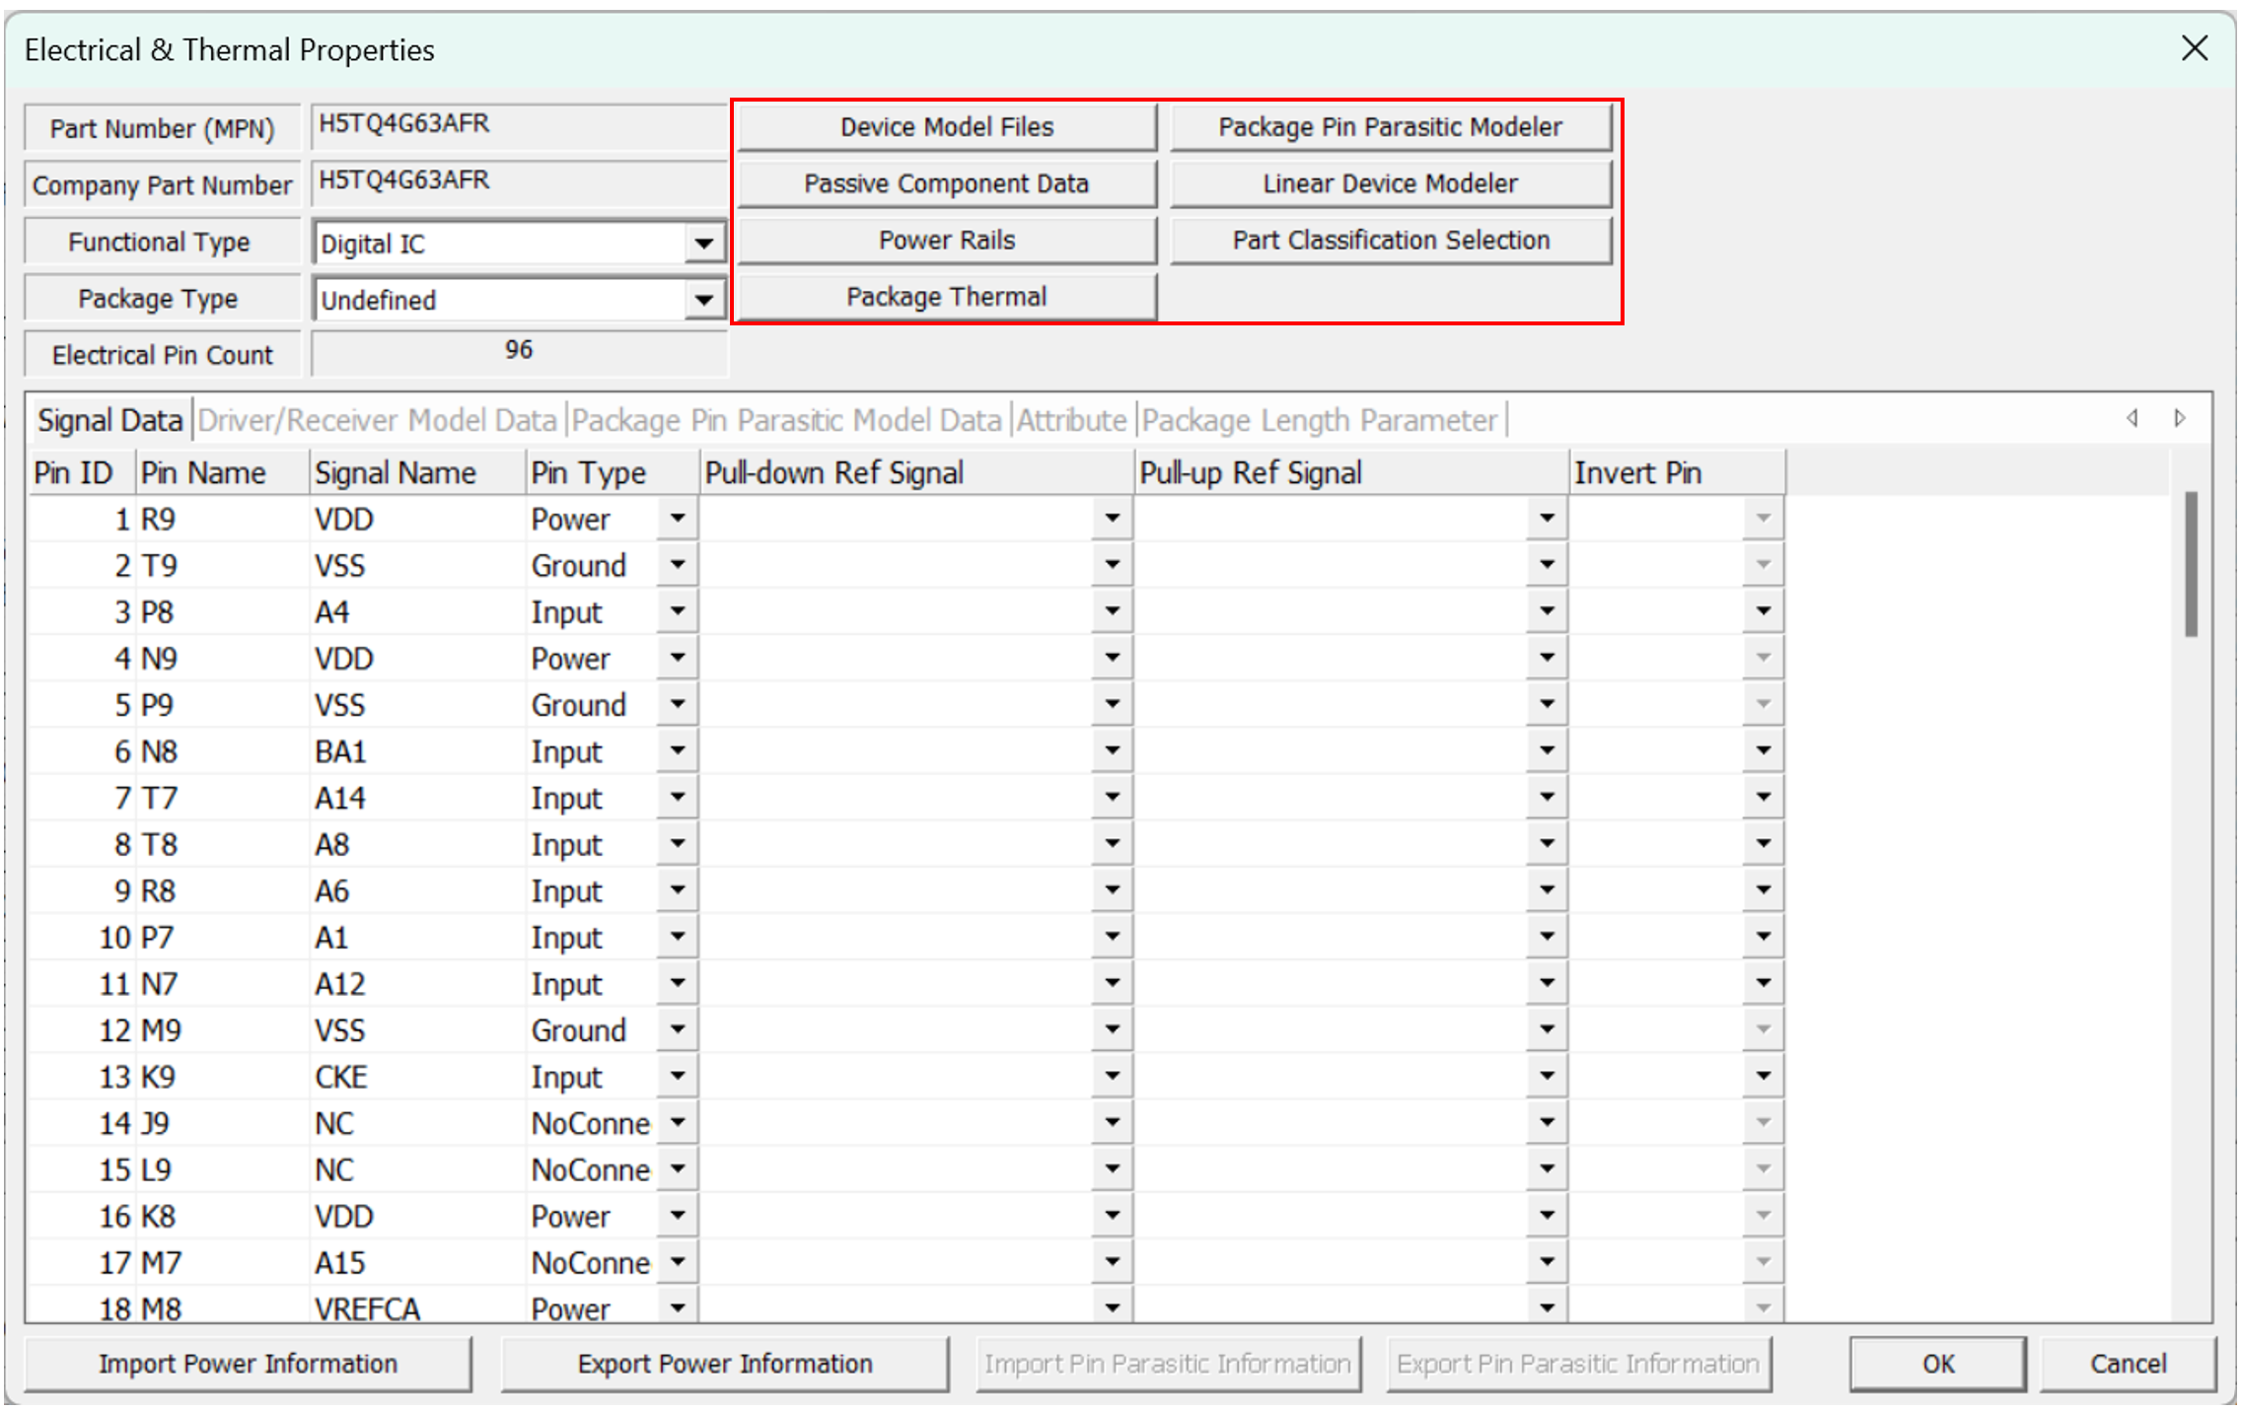The height and width of the screenshot is (1411, 2241).
Task: Open the Functional Type dropdown
Action: (x=703, y=244)
